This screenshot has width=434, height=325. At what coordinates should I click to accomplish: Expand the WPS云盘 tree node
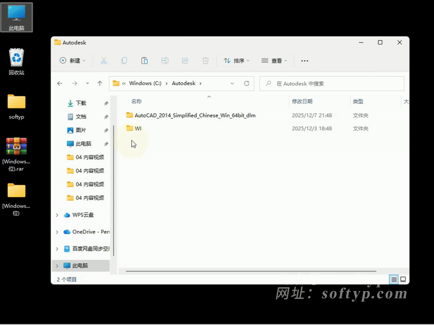click(x=57, y=215)
